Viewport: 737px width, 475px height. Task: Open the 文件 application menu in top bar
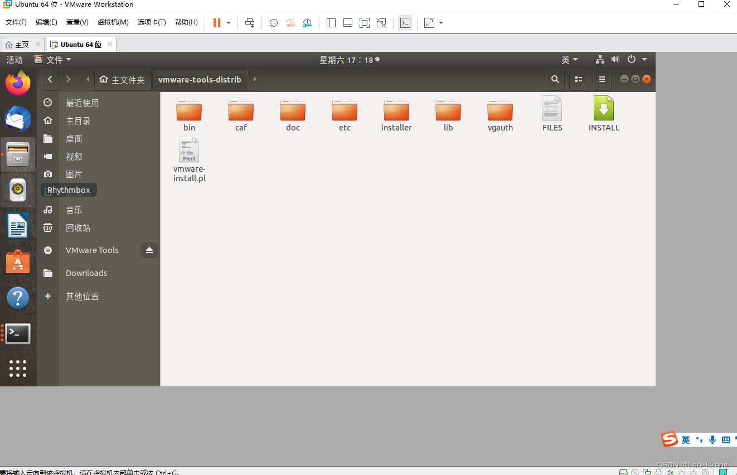(x=53, y=60)
